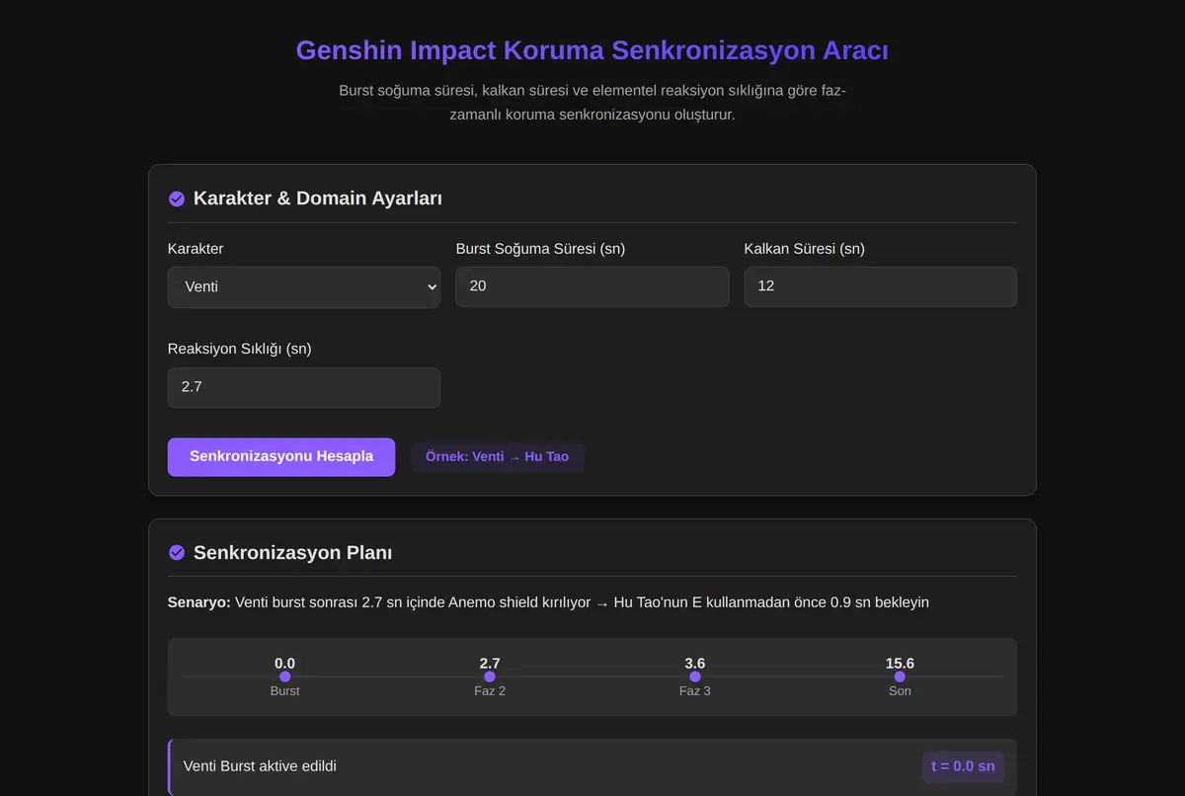The height and width of the screenshot is (796, 1185).
Task: Load the Örnek: Venti → Hu Tao preset
Action: click(x=498, y=457)
